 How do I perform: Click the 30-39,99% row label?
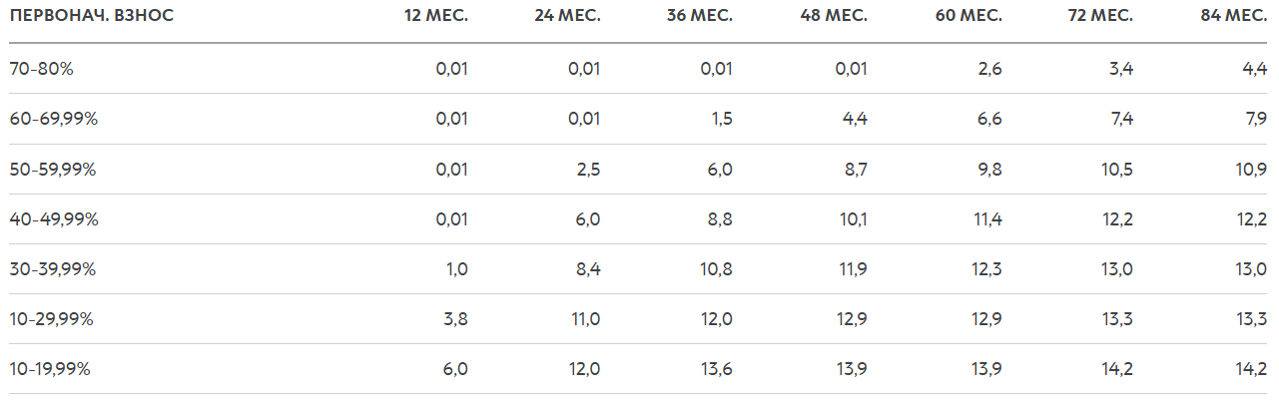(53, 268)
